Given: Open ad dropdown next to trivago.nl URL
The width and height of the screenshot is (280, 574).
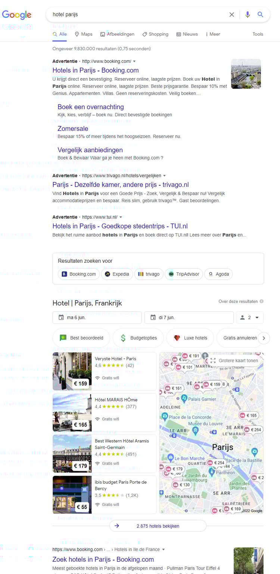Looking at the screenshot, I should click(x=164, y=176).
